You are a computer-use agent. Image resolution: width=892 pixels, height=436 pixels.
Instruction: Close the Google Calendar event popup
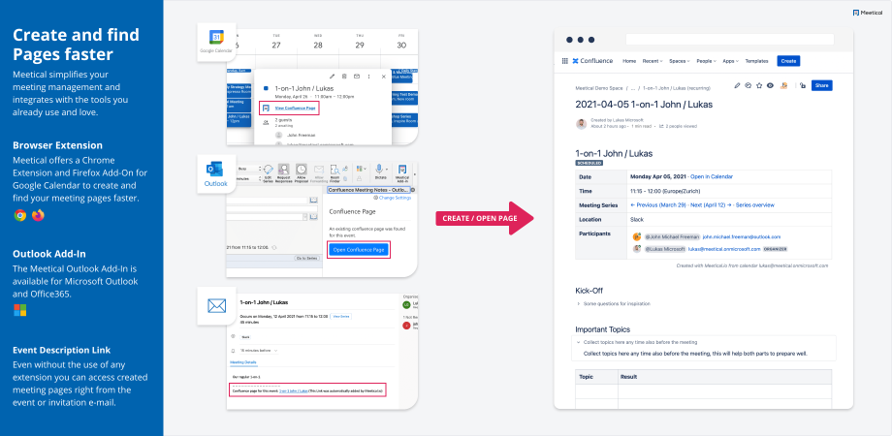(383, 77)
